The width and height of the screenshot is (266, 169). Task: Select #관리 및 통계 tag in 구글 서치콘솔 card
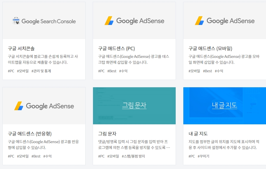pos(41,71)
